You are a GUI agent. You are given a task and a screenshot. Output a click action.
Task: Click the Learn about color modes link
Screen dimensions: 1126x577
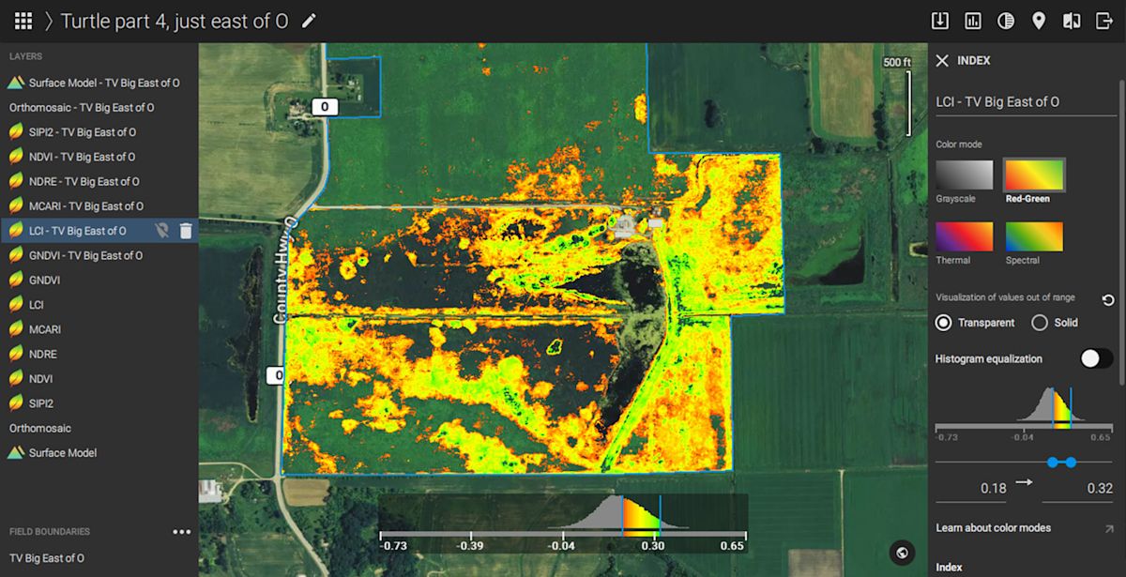pos(994,527)
